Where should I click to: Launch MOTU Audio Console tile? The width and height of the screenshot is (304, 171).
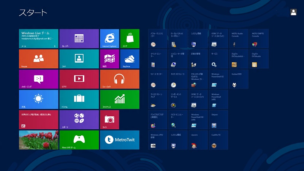239,39
